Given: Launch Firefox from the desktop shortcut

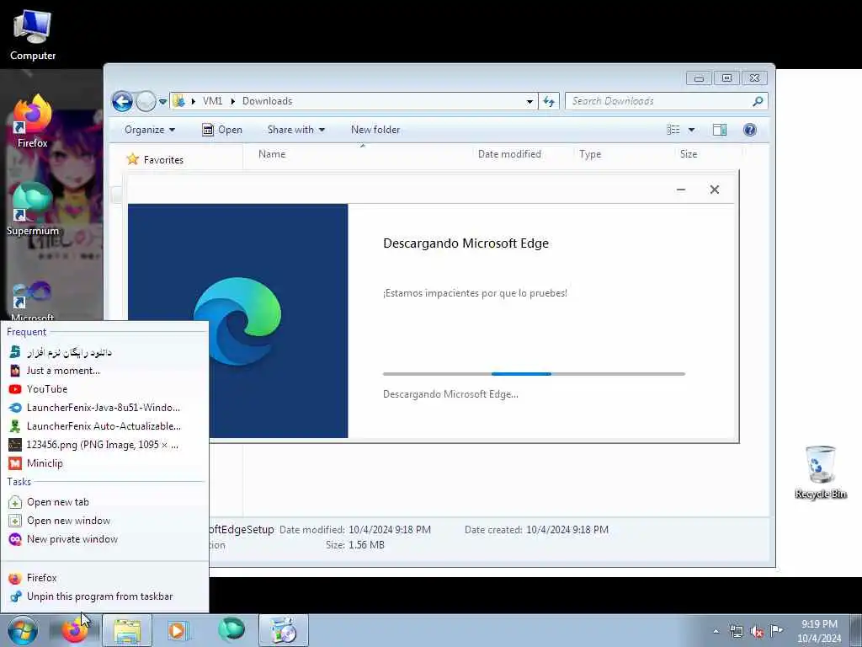Looking at the screenshot, I should click(33, 122).
